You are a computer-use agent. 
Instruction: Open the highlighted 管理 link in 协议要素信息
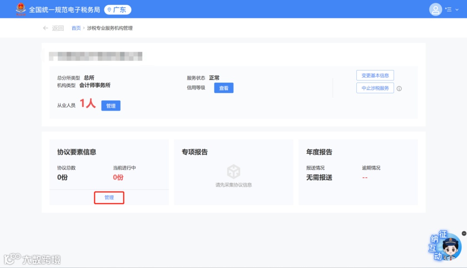click(109, 198)
